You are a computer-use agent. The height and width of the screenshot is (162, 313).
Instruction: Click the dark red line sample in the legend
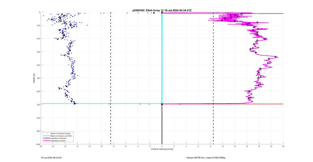(x=47, y=138)
